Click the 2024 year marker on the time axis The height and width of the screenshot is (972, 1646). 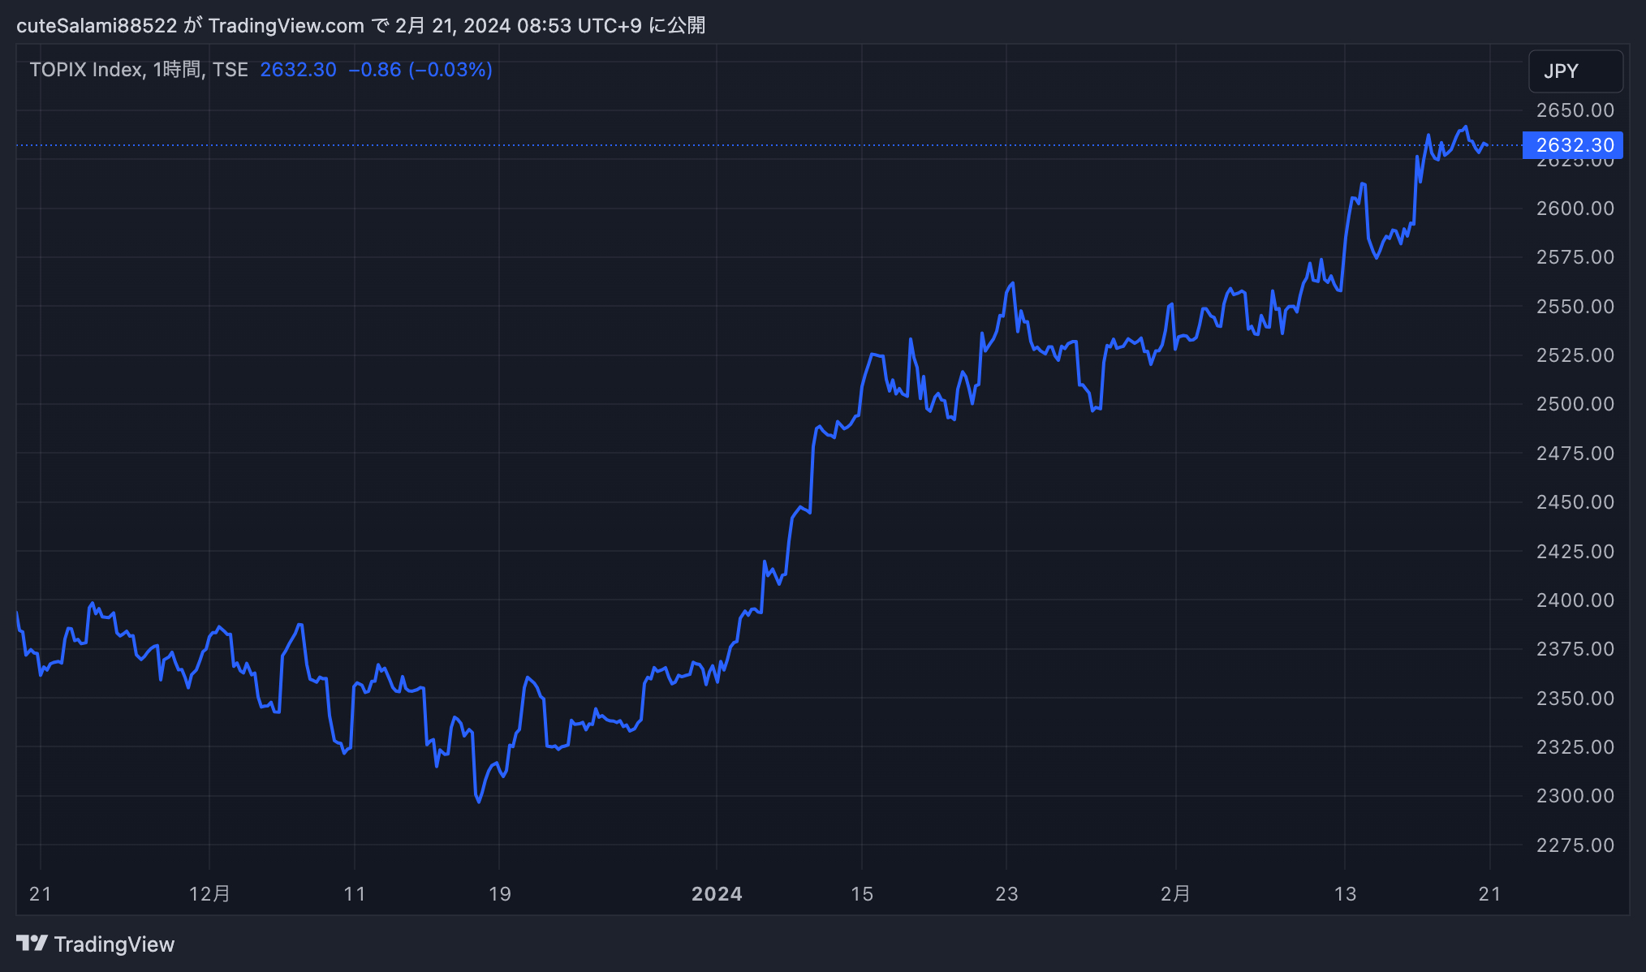716,894
